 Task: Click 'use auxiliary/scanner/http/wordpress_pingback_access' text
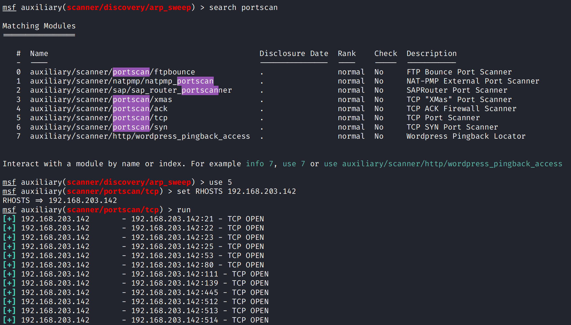click(443, 164)
